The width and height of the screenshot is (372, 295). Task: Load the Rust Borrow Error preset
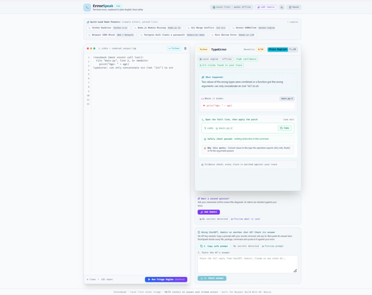pos(233,35)
